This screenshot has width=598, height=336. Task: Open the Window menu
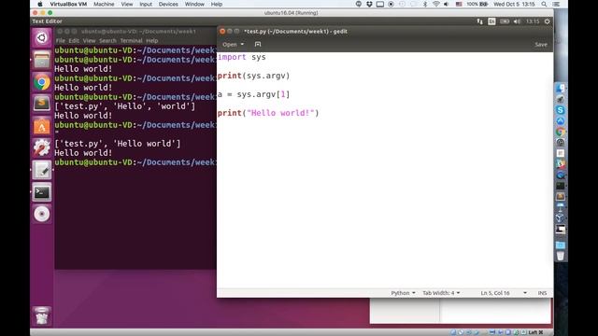194,4
